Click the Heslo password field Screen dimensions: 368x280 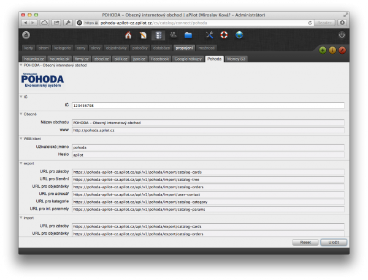point(208,155)
